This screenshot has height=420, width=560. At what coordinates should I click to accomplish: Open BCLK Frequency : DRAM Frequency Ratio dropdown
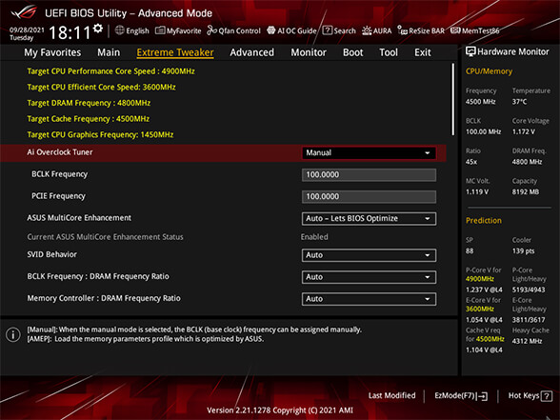coord(369,277)
